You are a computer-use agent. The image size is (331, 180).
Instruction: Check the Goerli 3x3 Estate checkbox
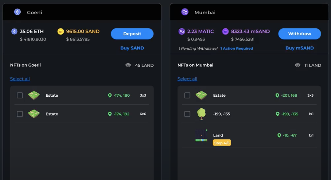point(20,95)
